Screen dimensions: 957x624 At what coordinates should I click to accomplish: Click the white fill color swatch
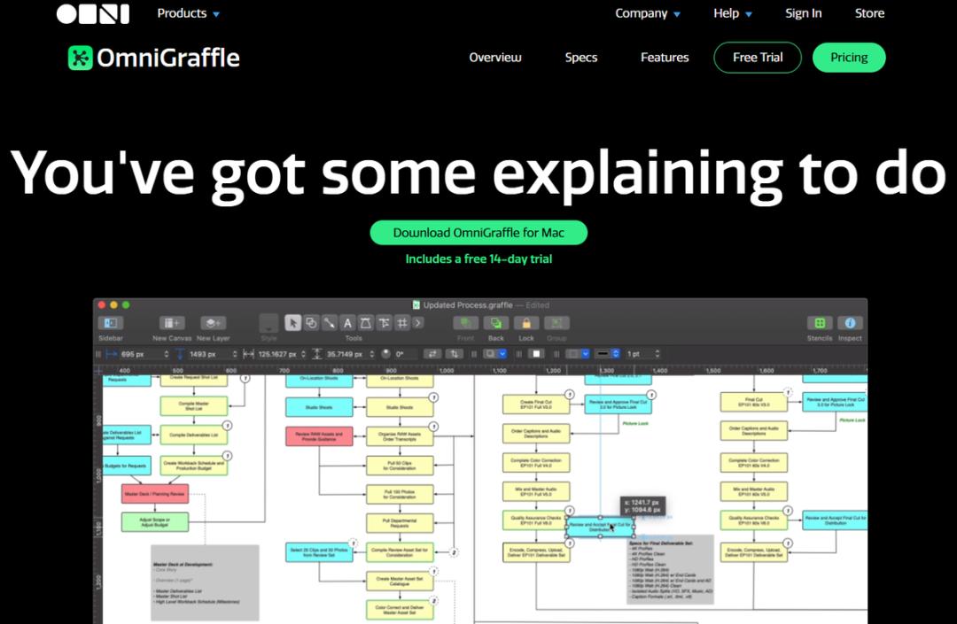tap(536, 353)
